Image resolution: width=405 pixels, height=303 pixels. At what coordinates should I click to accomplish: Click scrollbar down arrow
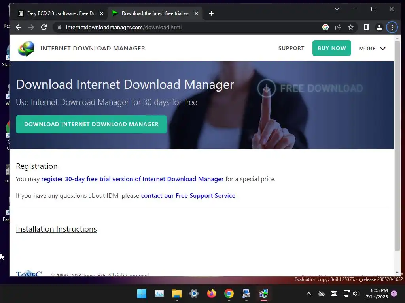(x=397, y=273)
